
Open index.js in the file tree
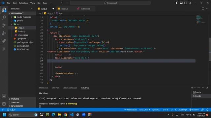(x=22, y=31)
